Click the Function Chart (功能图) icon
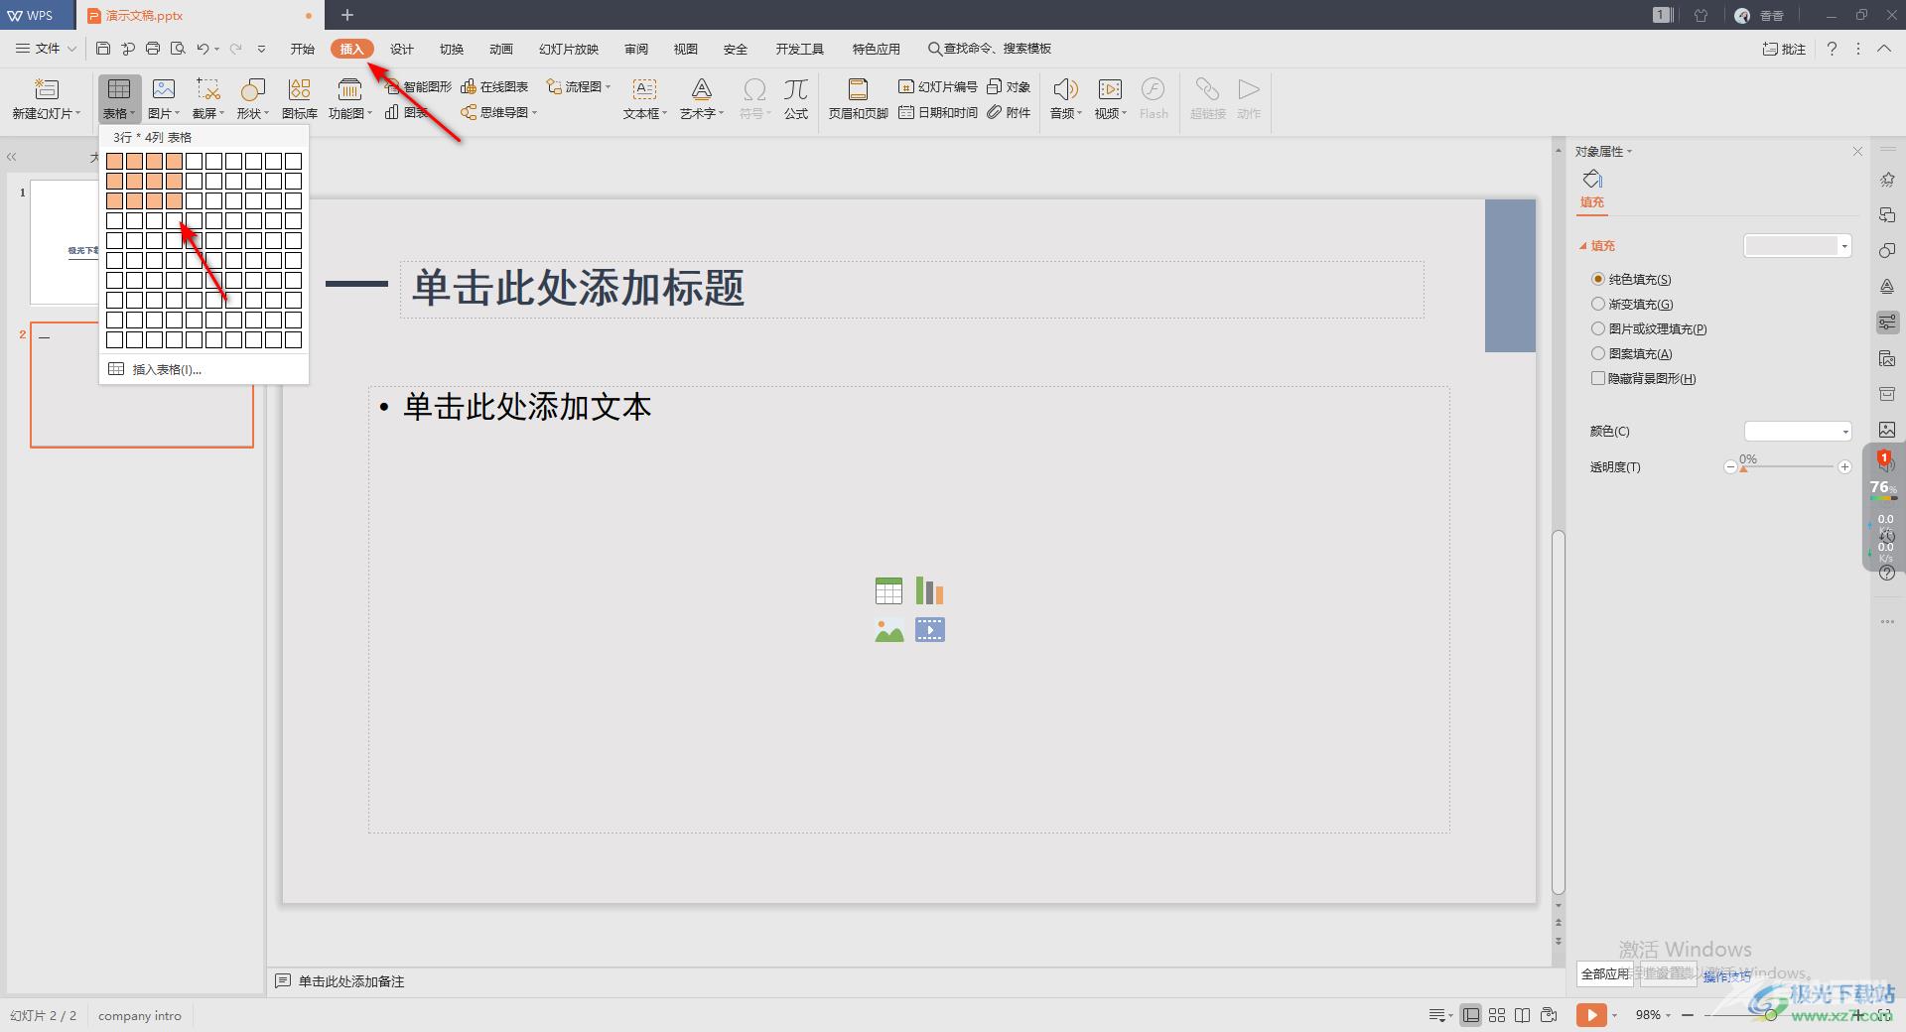This screenshot has width=1906, height=1032. (349, 99)
